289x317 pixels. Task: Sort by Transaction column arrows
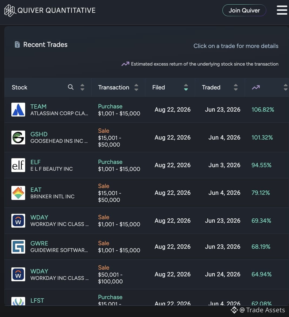point(136,87)
